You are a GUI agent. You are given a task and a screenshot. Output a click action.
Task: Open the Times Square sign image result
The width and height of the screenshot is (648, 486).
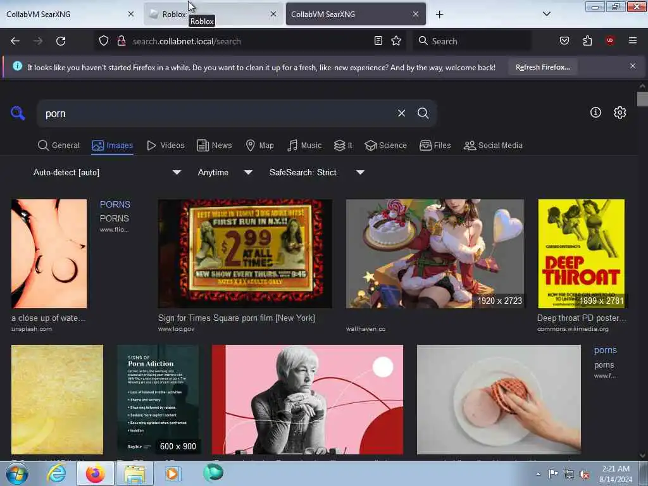[245, 254]
